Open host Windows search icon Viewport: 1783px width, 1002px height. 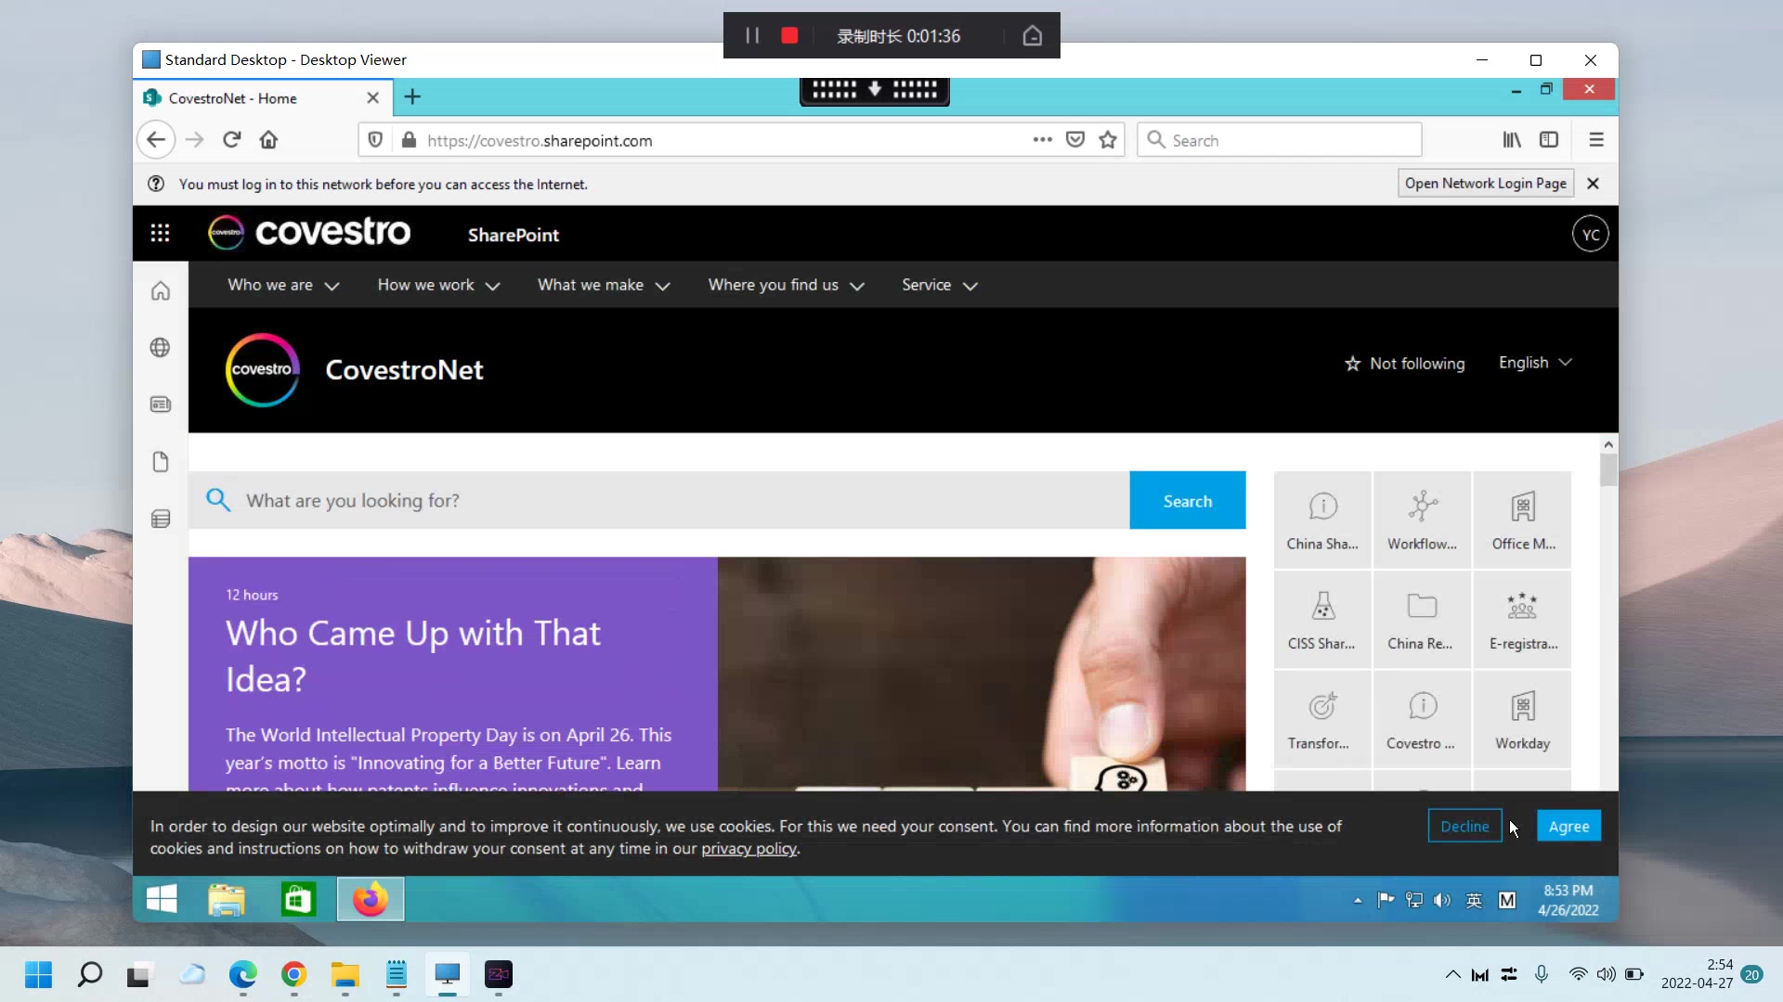(x=90, y=974)
